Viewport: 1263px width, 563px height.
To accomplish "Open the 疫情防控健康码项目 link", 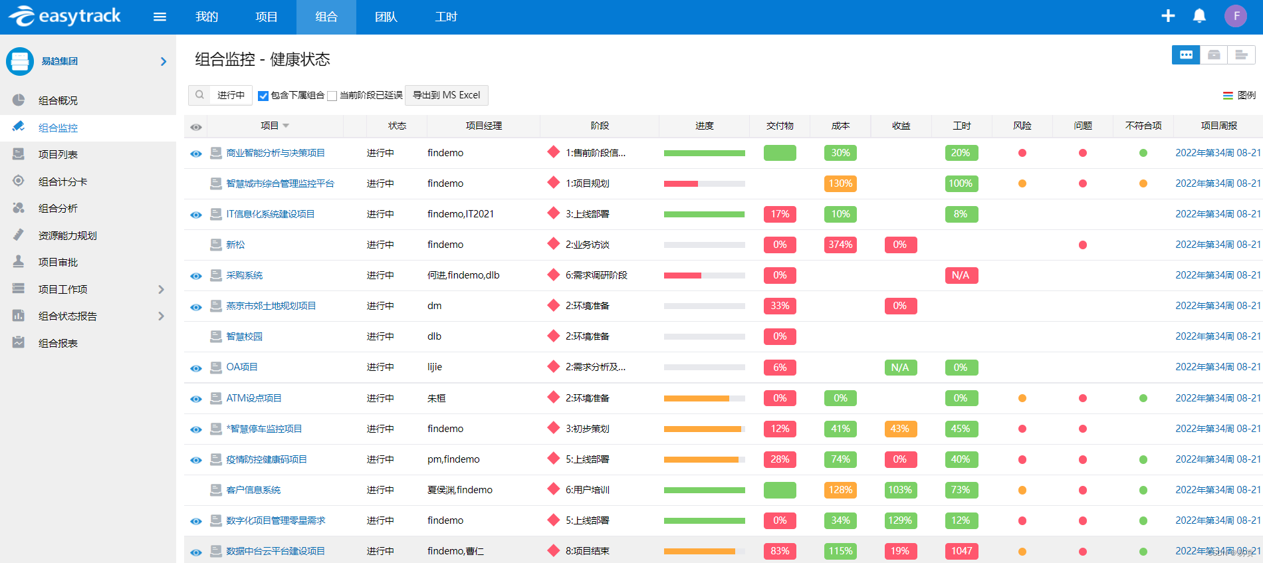I will 267,459.
